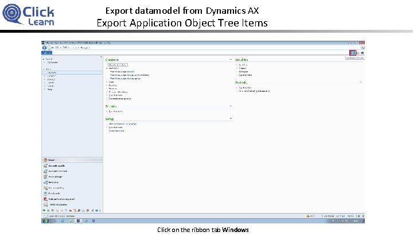The image size is (413, 251).
Task: Collapse the Favorites node in navigation tree
Action: click(x=44, y=59)
